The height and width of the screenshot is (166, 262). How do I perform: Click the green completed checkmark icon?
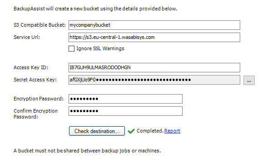[131, 131]
